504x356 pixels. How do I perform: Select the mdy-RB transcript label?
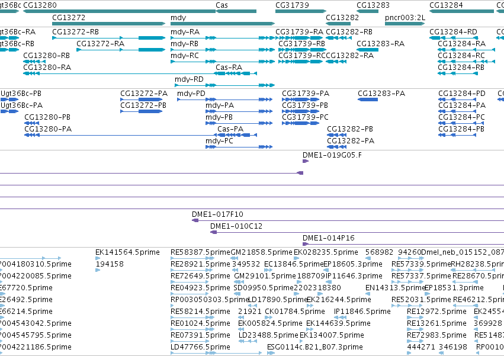coord(185,44)
